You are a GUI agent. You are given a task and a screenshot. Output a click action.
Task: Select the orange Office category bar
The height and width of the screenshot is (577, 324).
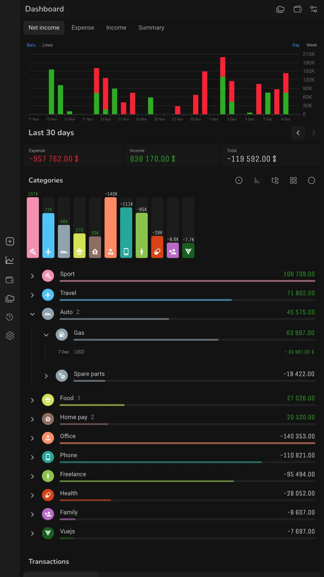pos(111,228)
